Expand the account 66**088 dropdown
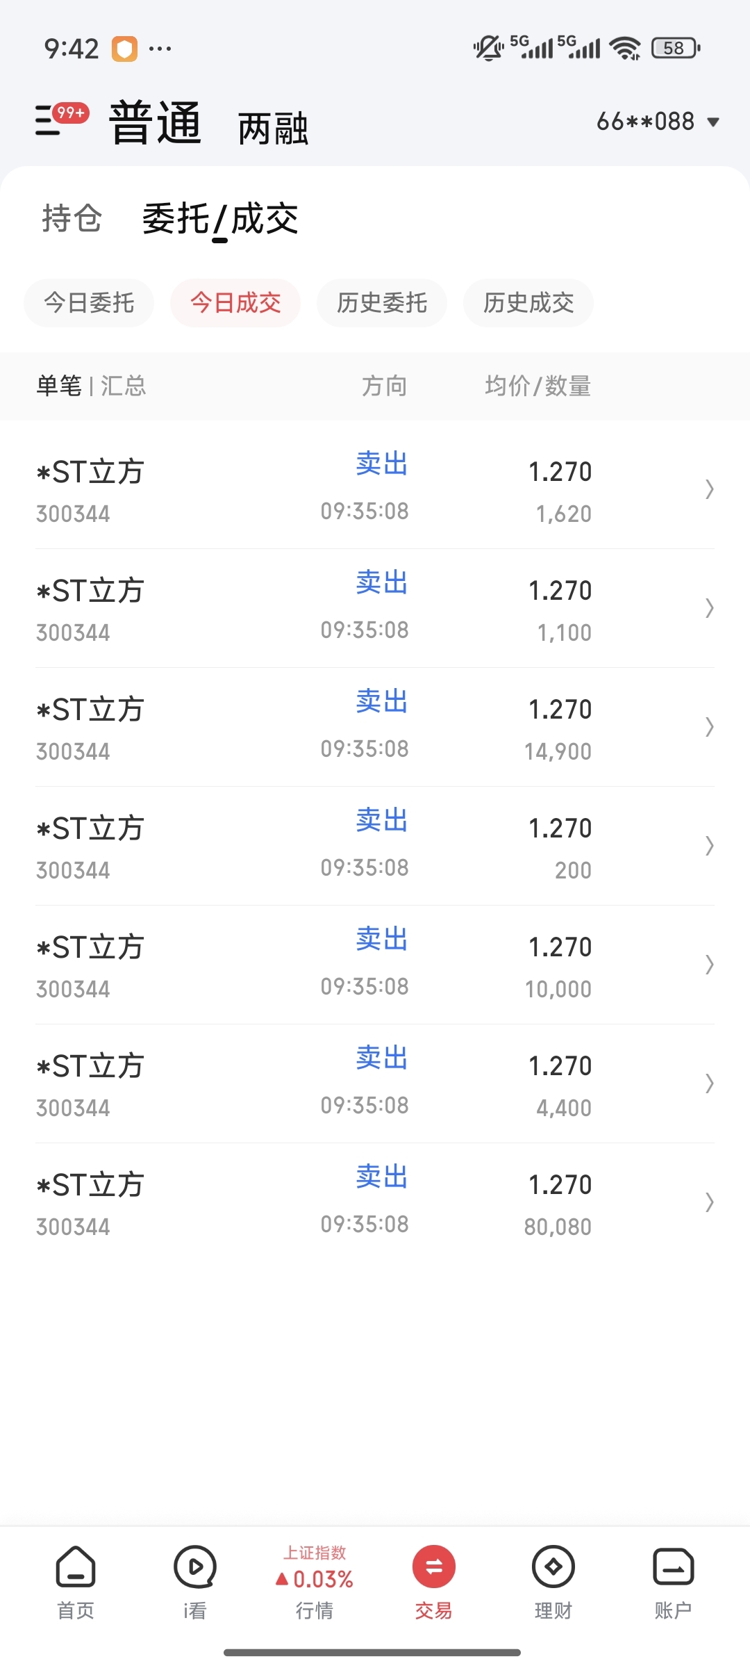 [x=657, y=122]
